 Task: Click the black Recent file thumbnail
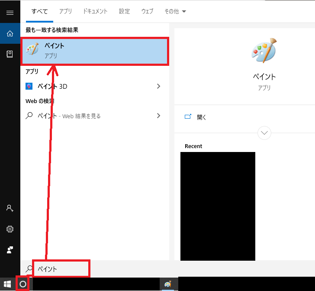coord(218,206)
